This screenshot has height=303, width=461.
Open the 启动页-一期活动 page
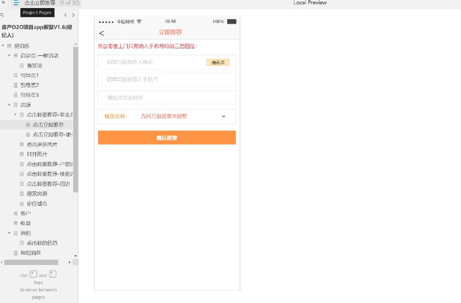tap(39, 55)
